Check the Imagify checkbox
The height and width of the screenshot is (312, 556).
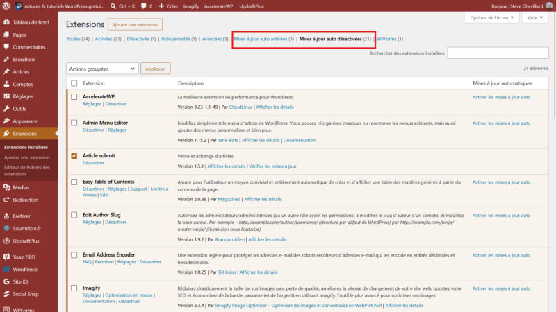[x=74, y=288]
